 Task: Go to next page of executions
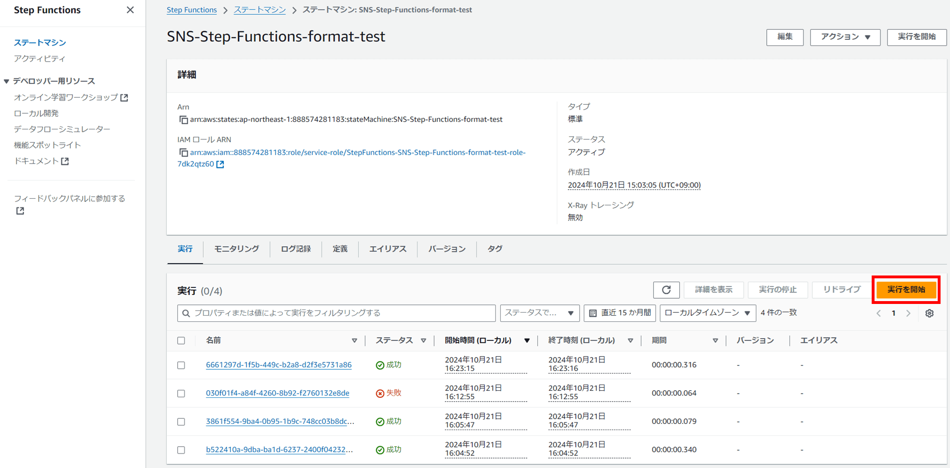pos(908,313)
